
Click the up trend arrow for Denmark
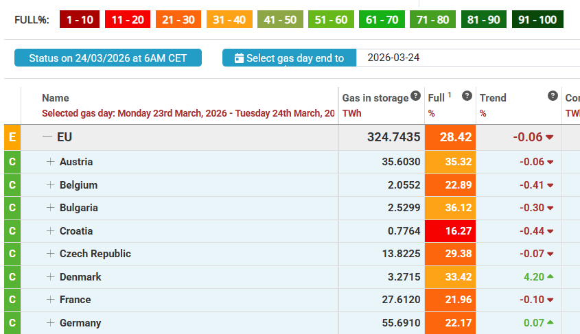pyautogui.click(x=550, y=276)
